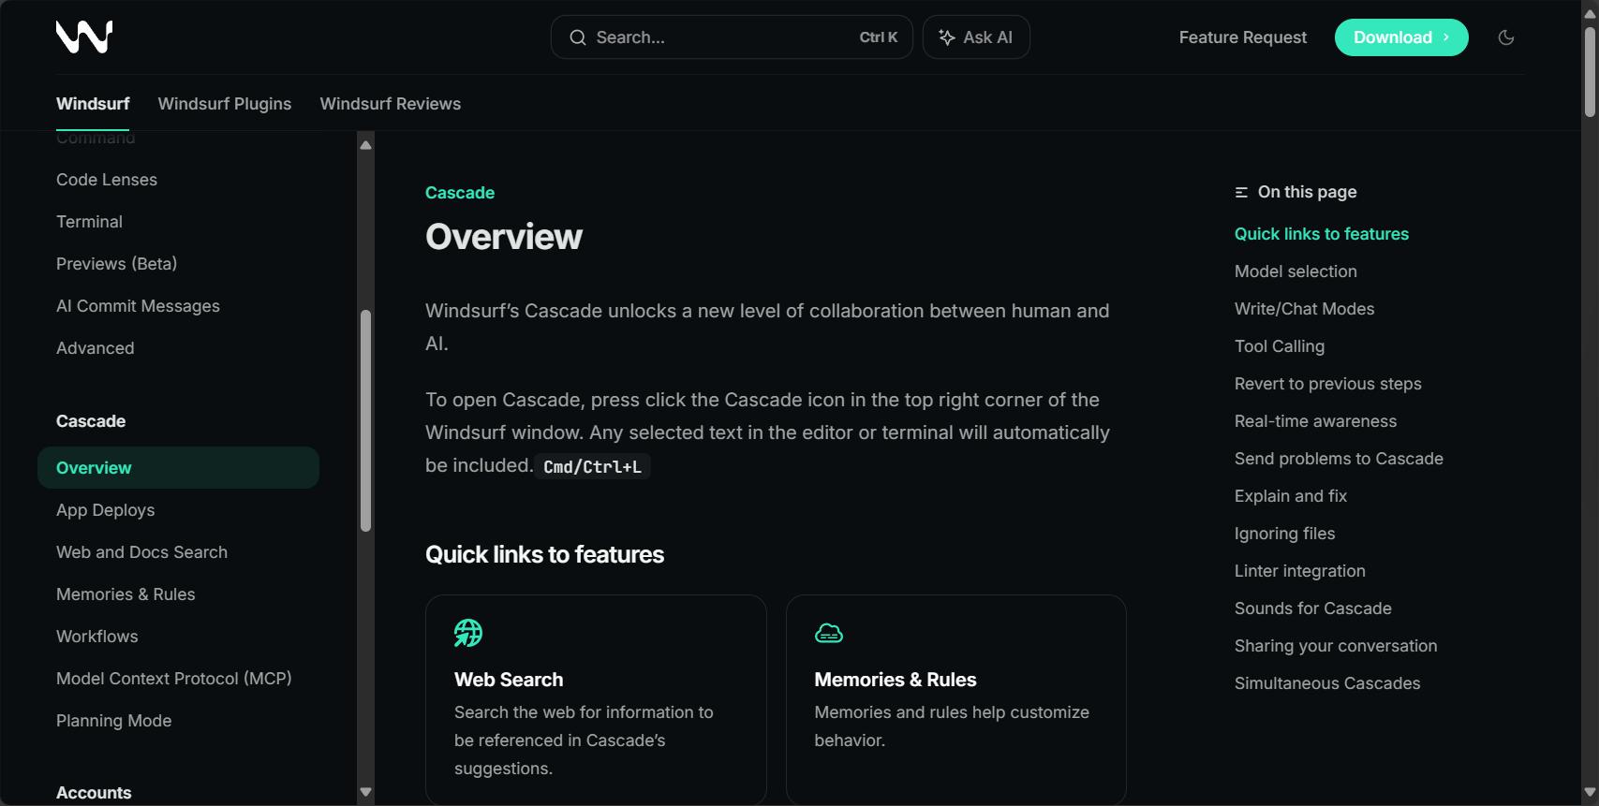Click the Cascade sidebar section heading
Viewport: 1599px width, 806px height.
pos(91,421)
